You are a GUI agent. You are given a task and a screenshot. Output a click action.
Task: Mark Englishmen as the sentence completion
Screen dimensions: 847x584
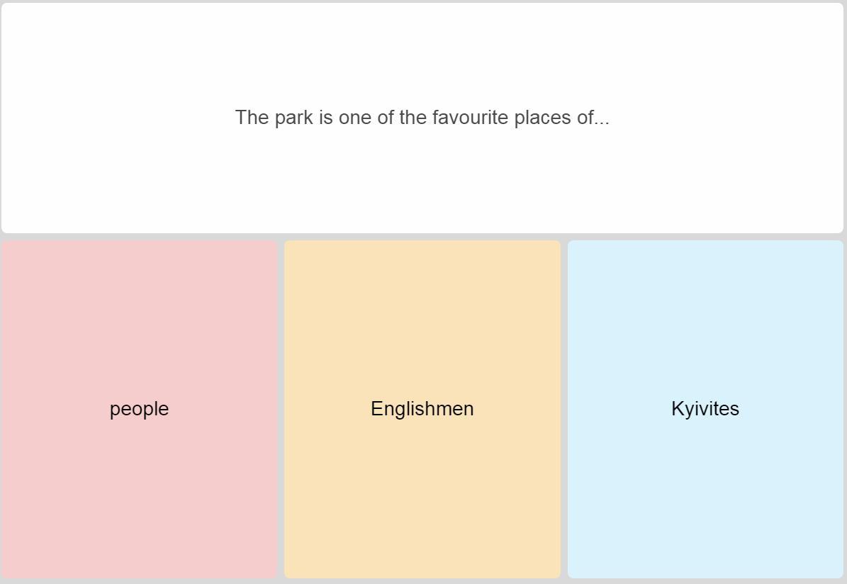[422, 409]
